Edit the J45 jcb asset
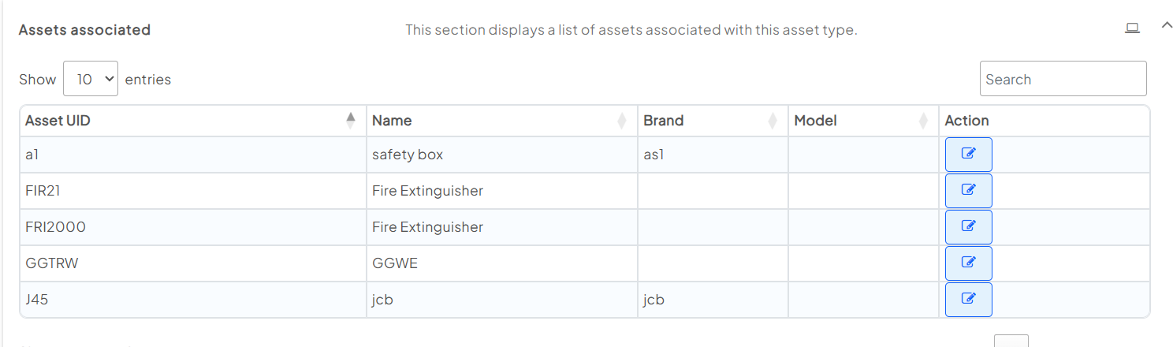 [968, 300]
